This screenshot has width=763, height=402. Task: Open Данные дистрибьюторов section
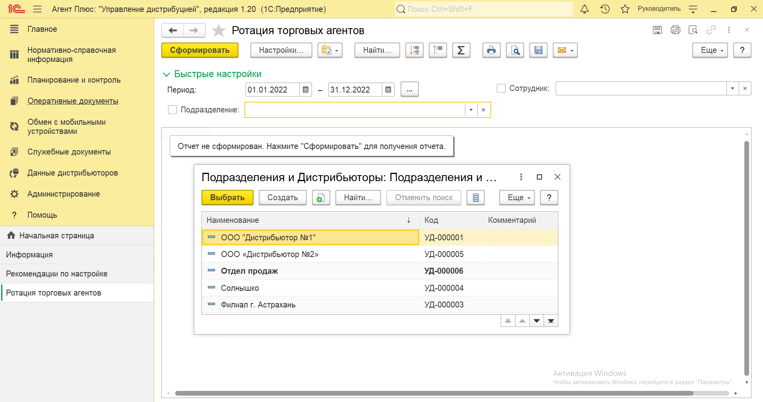72,173
